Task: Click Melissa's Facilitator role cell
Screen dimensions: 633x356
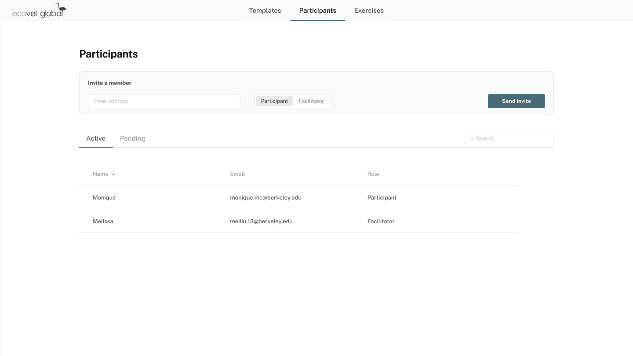Action: pyautogui.click(x=381, y=221)
